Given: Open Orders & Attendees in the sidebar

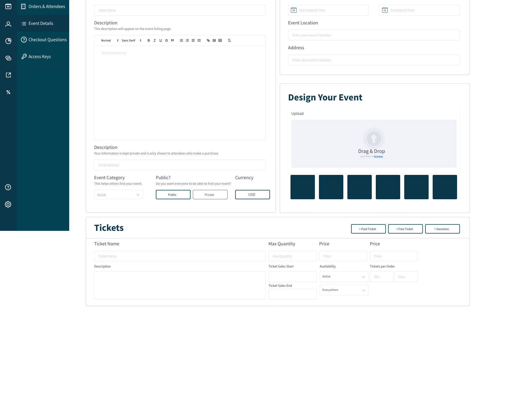Looking at the screenshot, I should (43, 6).
